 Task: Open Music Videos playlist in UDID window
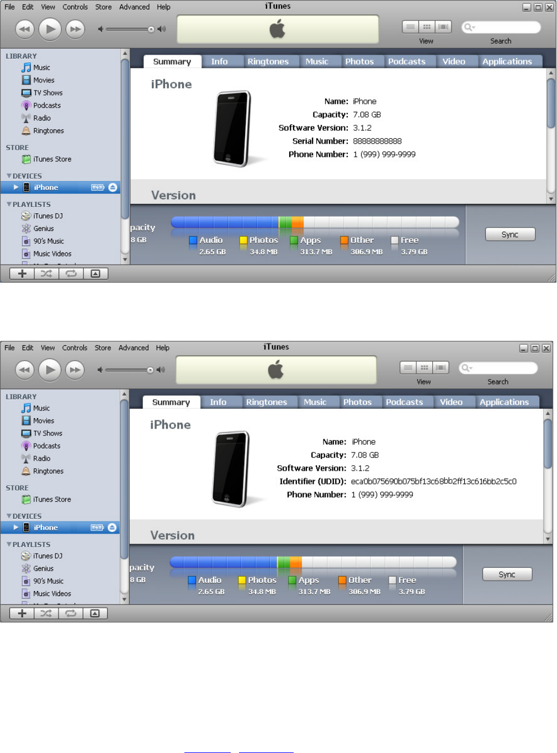pos(52,594)
